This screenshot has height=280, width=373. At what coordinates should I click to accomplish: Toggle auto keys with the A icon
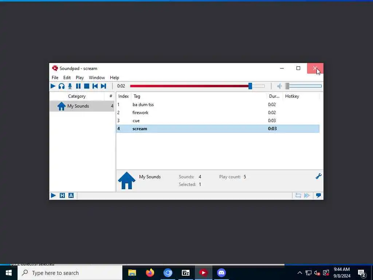pos(71,195)
